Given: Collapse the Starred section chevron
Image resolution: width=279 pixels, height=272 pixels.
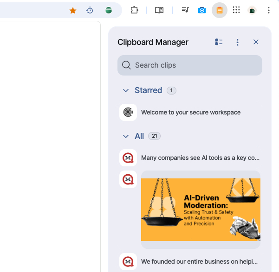Looking at the screenshot, I should 126,90.
